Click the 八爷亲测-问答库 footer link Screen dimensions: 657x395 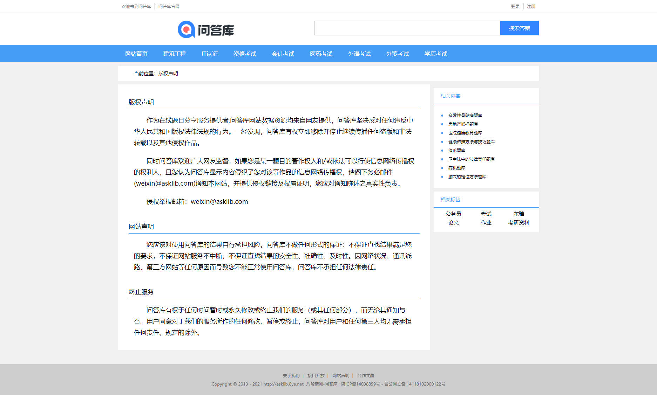click(x=321, y=384)
